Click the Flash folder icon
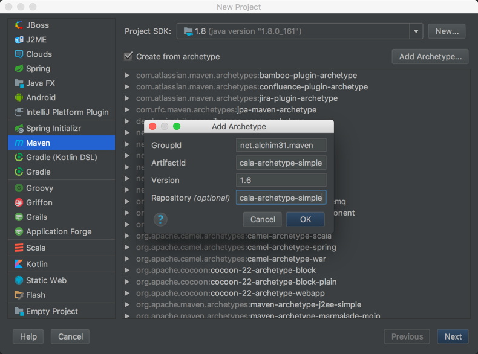Viewport: 478px width, 354px height. pos(19,295)
